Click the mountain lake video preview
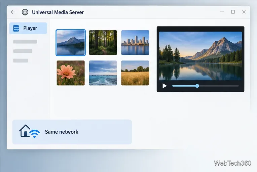Viewport: 257px width, 172px height. [x=200, y=56]
